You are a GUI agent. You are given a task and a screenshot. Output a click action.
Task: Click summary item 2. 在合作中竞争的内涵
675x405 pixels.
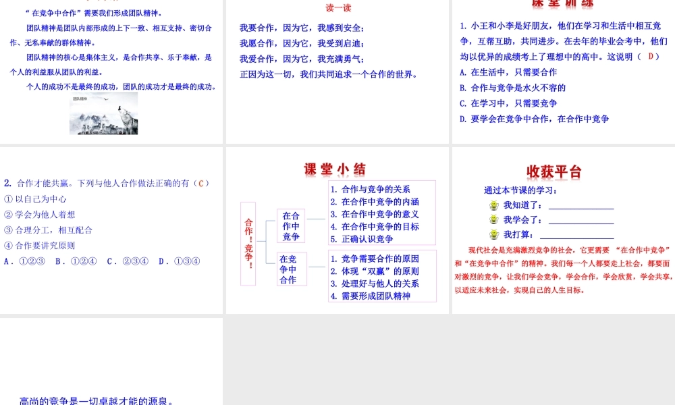[x=375, y=202]
